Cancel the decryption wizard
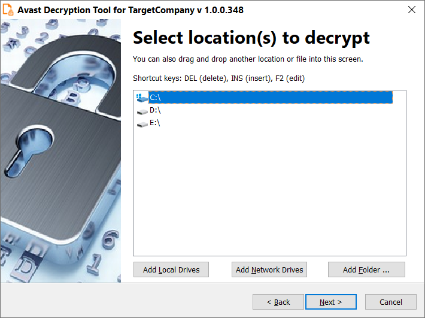Image resolution: width=425 pixels, height=318 pixels. [390, 302]
